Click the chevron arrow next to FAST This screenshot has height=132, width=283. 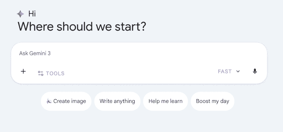pyautogui.click(x=238, y=72)
